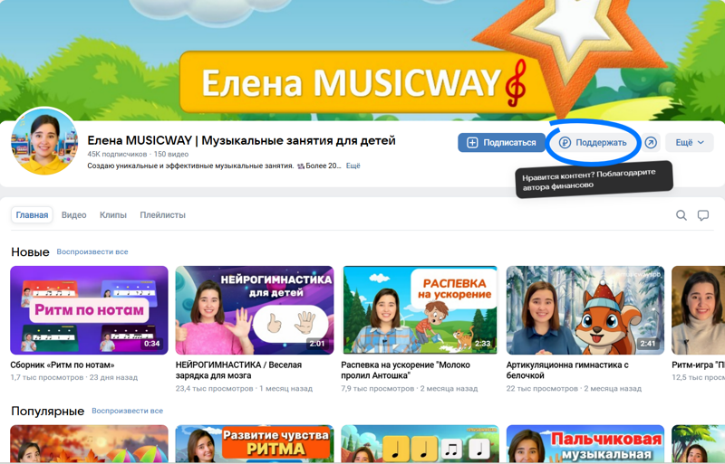Subscribe with the Подписаться button
The image size is (725, 464).
(x=502, y=143)
